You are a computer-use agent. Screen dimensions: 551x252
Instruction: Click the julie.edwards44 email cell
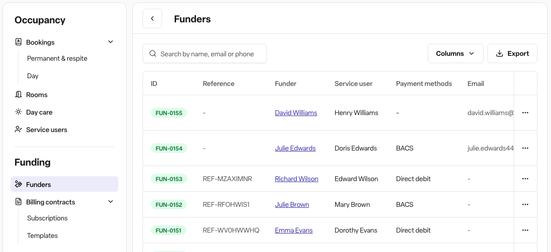coord(490,148)
